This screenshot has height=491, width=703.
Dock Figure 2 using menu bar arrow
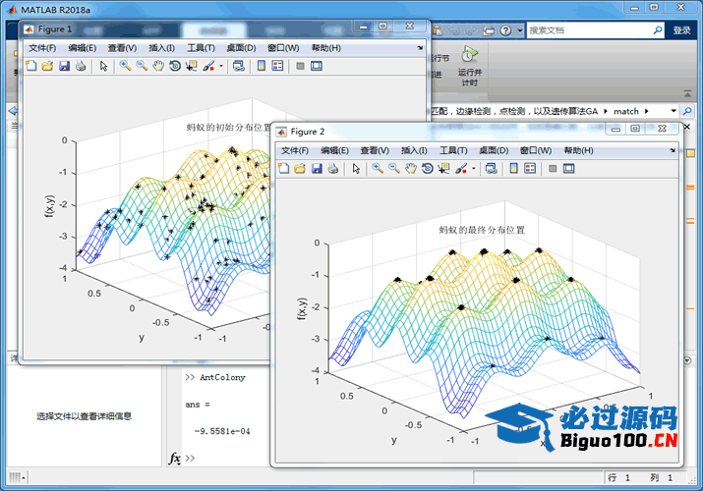point(673,150)
